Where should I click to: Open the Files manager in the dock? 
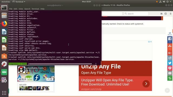(x=4, y=16)
